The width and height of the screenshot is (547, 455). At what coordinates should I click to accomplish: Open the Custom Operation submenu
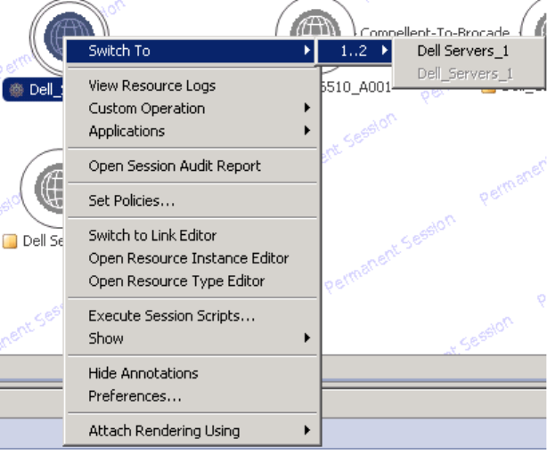(x=190, y=109)
